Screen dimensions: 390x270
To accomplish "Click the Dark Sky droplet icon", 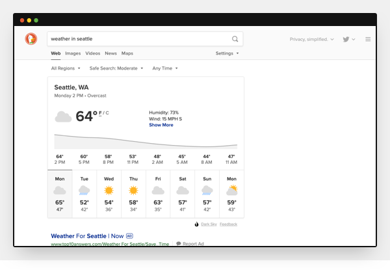I will [x=196, y=224].
